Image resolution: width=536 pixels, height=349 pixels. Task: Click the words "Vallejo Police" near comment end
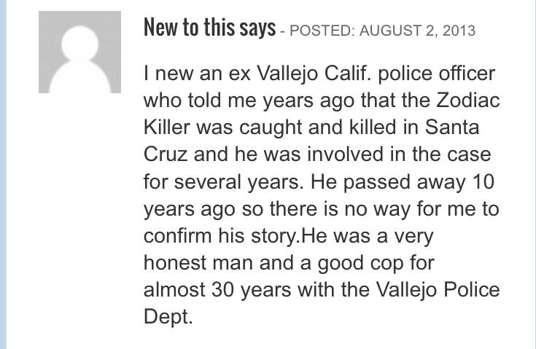[x=438, y=290]
